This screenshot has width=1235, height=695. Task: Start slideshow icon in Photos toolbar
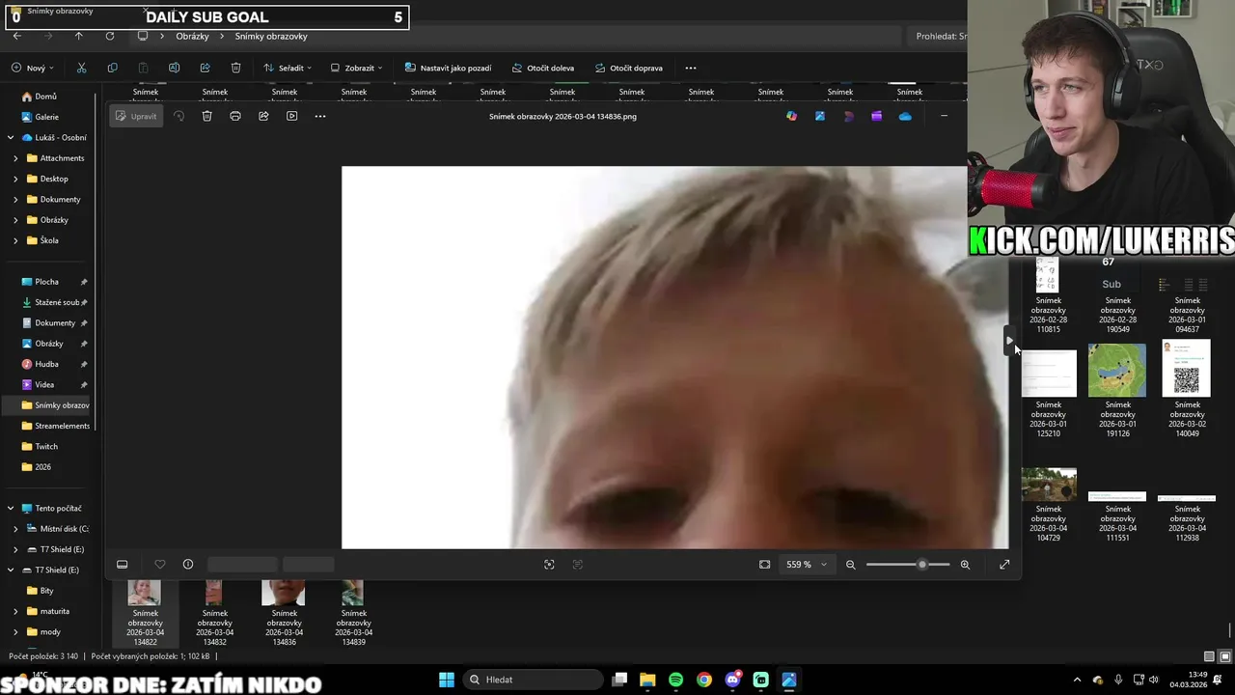(291, 116)
